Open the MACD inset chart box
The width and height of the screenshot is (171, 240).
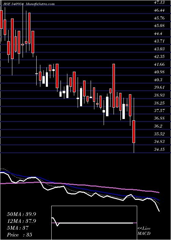[x=94, y=223]
